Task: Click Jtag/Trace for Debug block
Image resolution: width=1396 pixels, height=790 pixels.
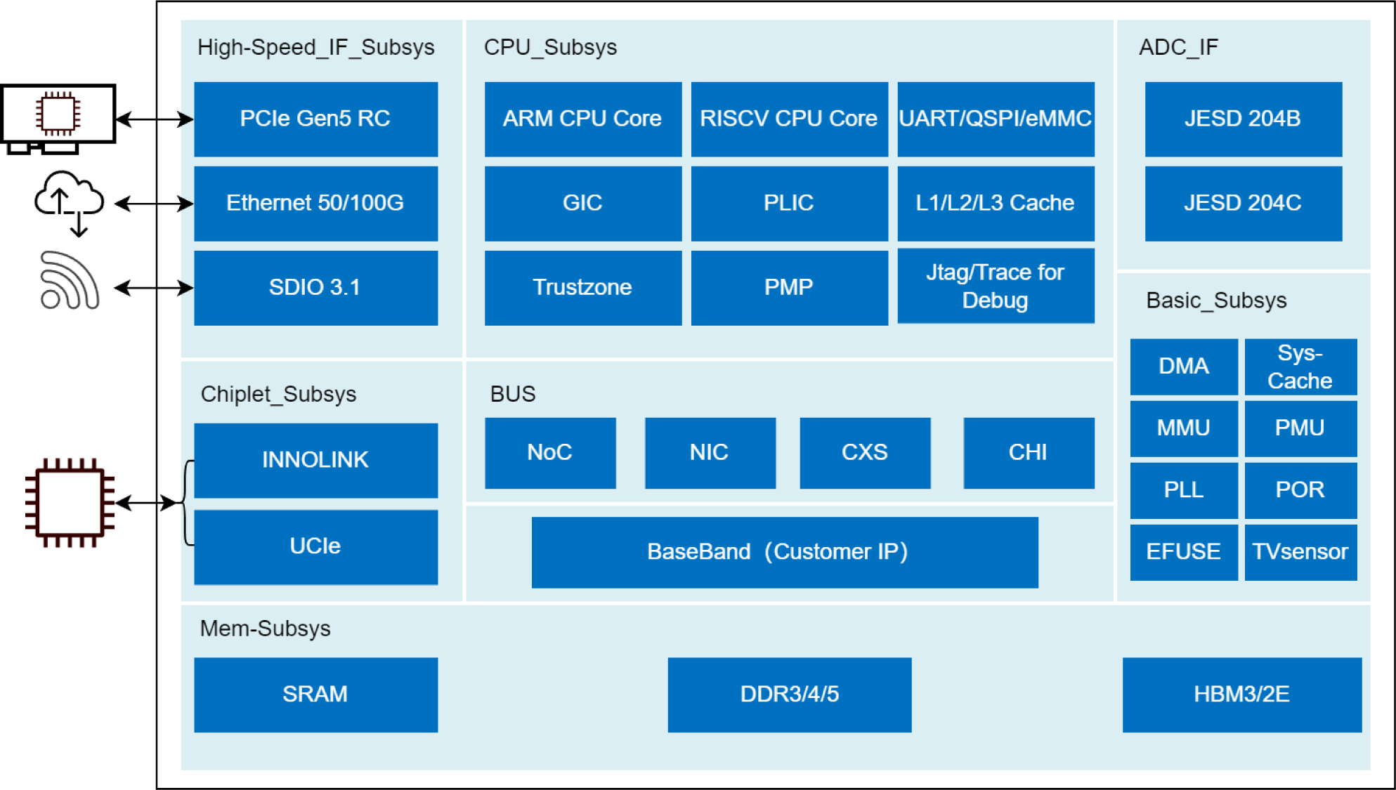Action: pyautogui.click(x=996, y=286)
